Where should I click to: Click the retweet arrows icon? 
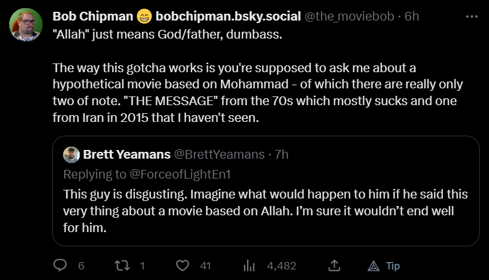pyautogui.click(x=122, y=266)
